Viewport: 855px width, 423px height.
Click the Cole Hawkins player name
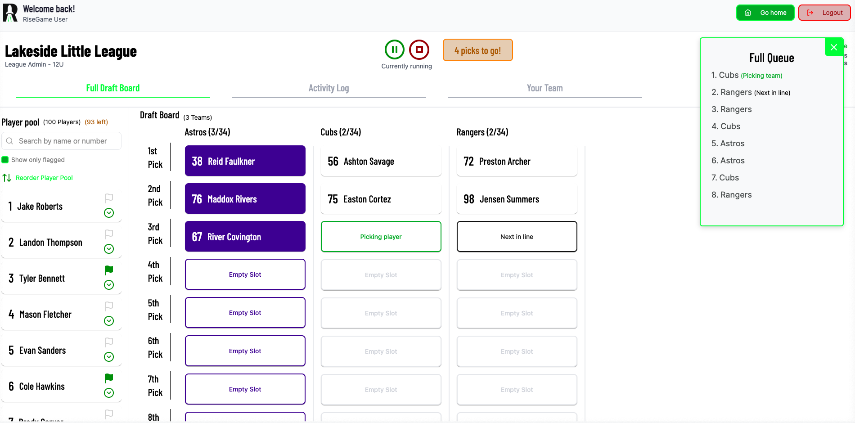pyautogui.click(x=42, y=387)
